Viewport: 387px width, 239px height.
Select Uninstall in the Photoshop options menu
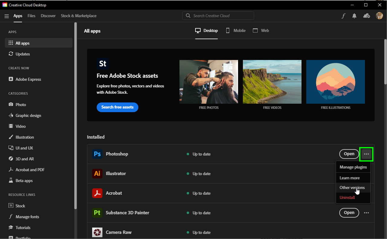pyautogui.click(x=347, y=197)
